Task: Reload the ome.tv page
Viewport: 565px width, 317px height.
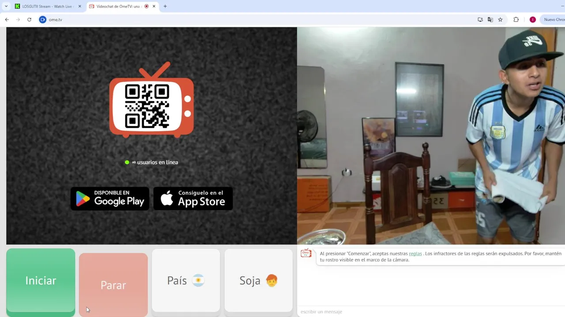Action: (29, 19)
